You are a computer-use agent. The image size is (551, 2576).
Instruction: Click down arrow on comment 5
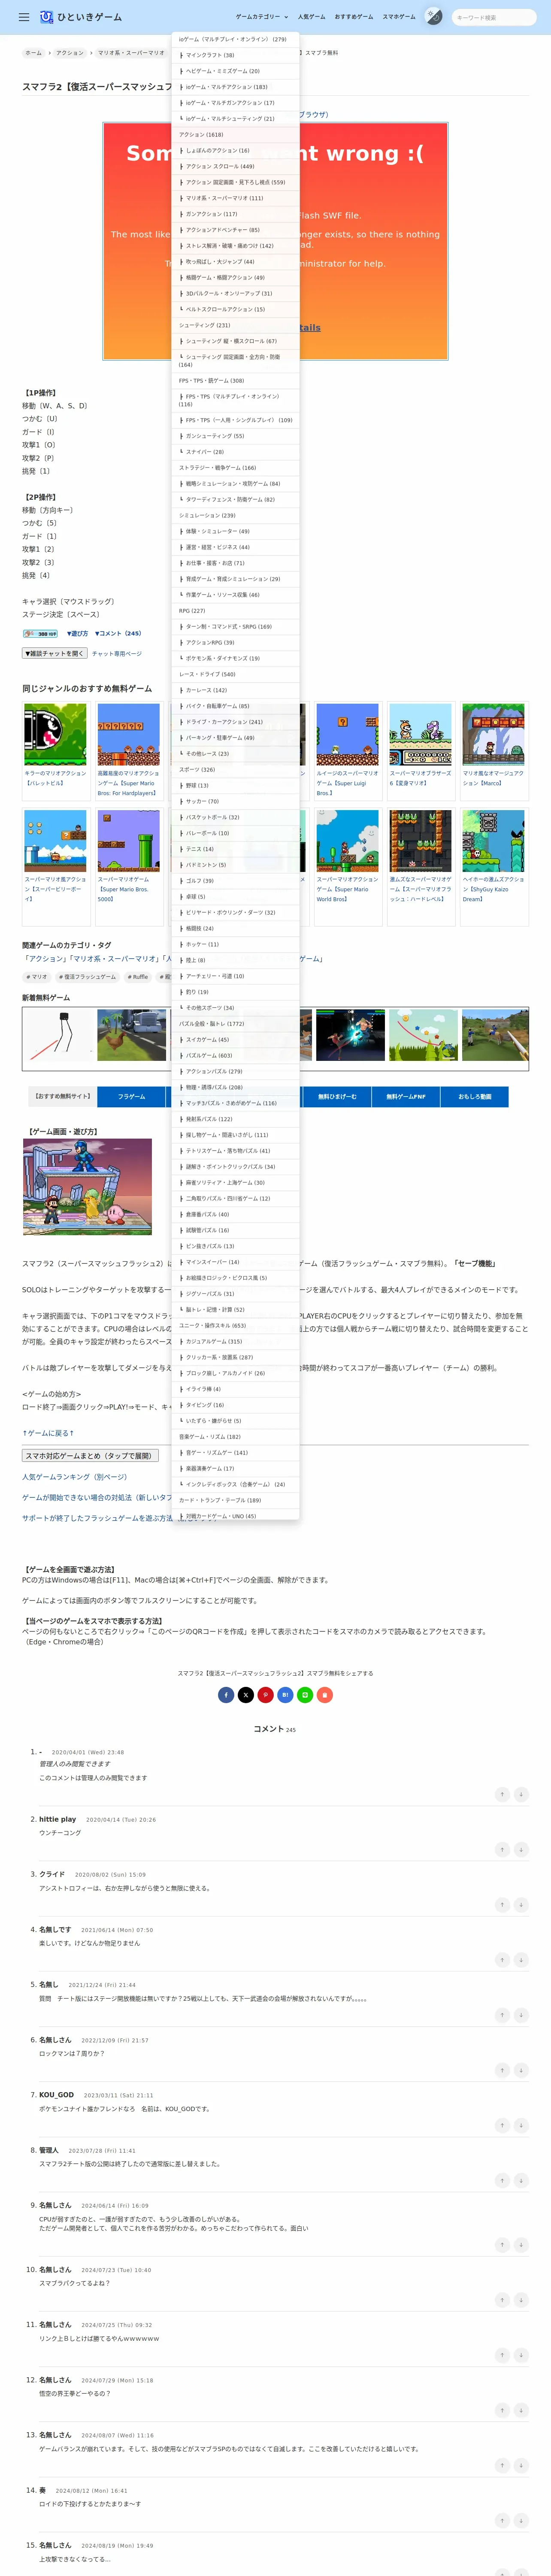(x=521, y=2015)
